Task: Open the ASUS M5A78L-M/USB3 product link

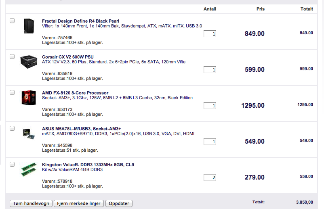Action: tap(82, 129)
